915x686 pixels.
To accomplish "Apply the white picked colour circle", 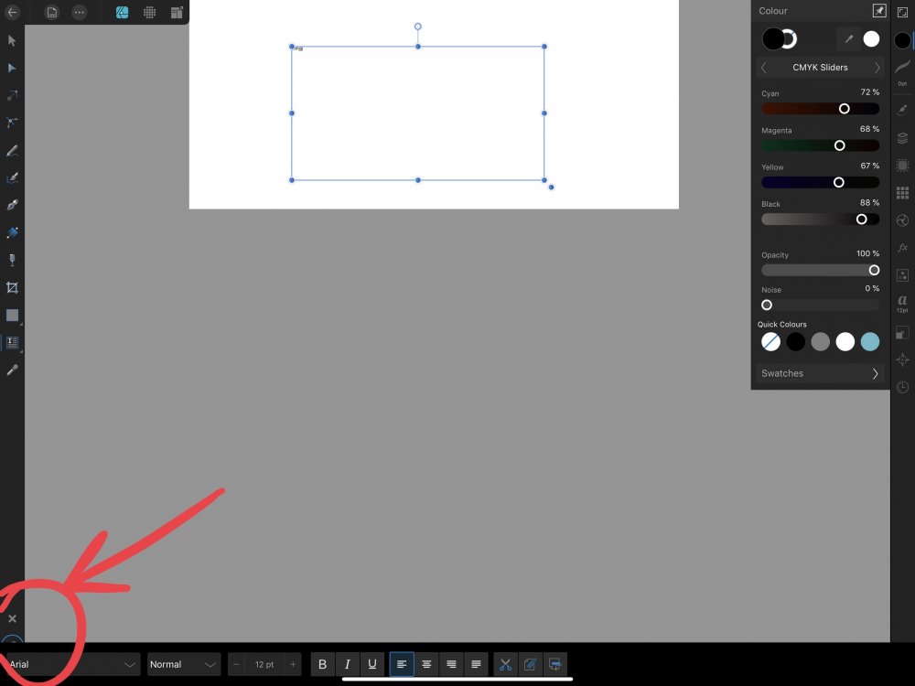I will click(871, 39).
